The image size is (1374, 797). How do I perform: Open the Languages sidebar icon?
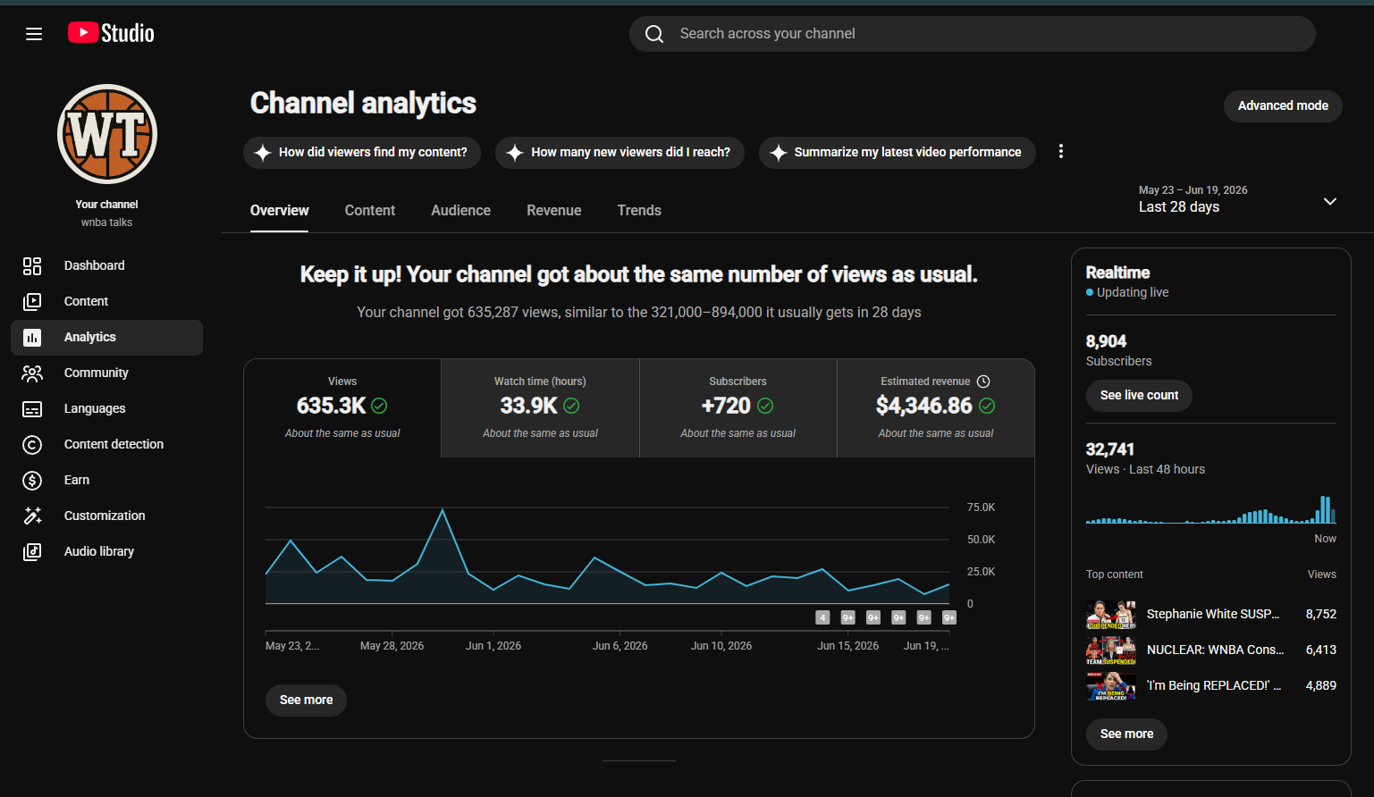click(32, 408)
